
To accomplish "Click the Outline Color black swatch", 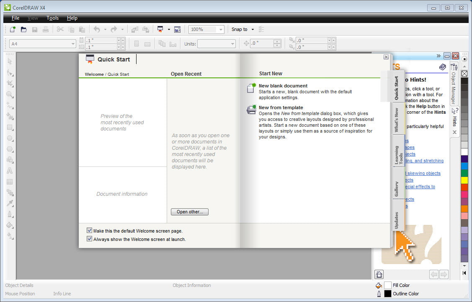I will [x=388, y=294].
